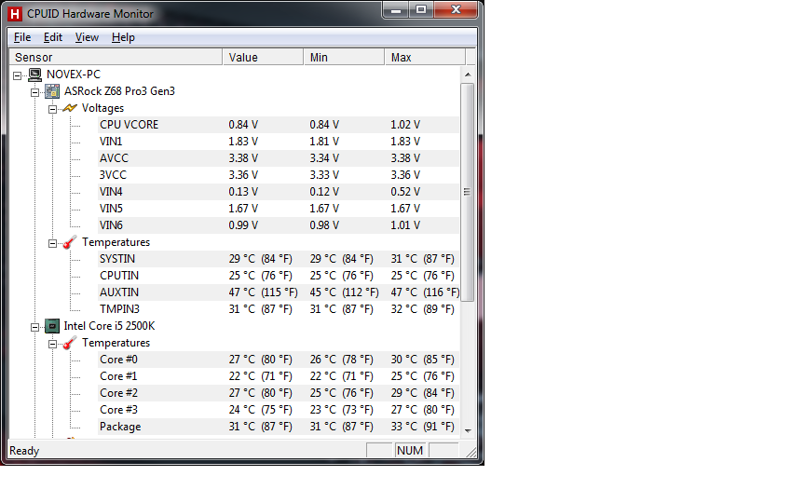This screenshot has height=503, width=805.
Task: Close the Hardware Monitor window
Action: [x=456, y=9]
